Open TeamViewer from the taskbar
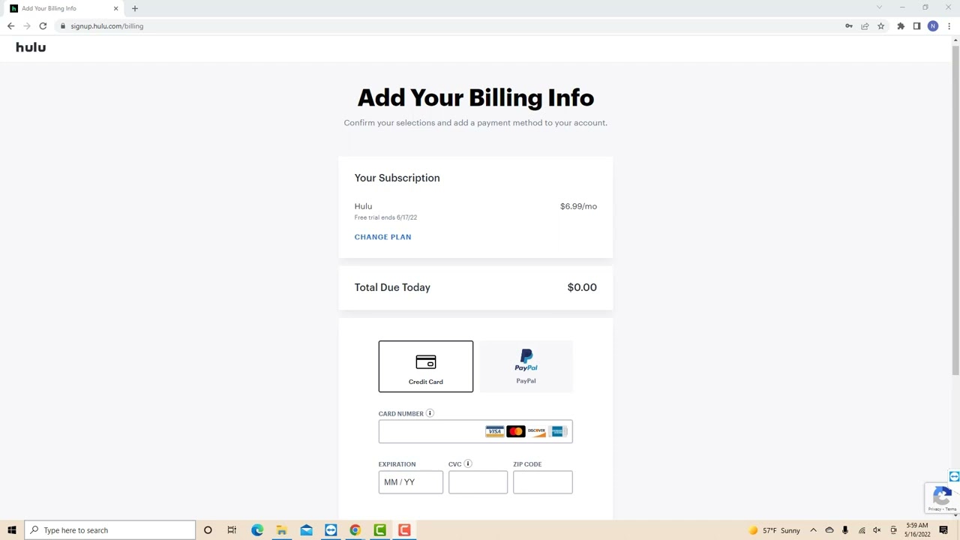The width and height of the screenshot is (960, 540). click(331, 530)
